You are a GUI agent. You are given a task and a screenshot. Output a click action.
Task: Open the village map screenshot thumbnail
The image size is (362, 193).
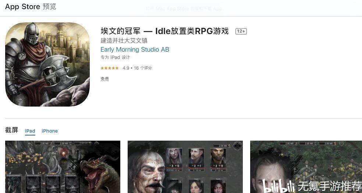(306, 167)
